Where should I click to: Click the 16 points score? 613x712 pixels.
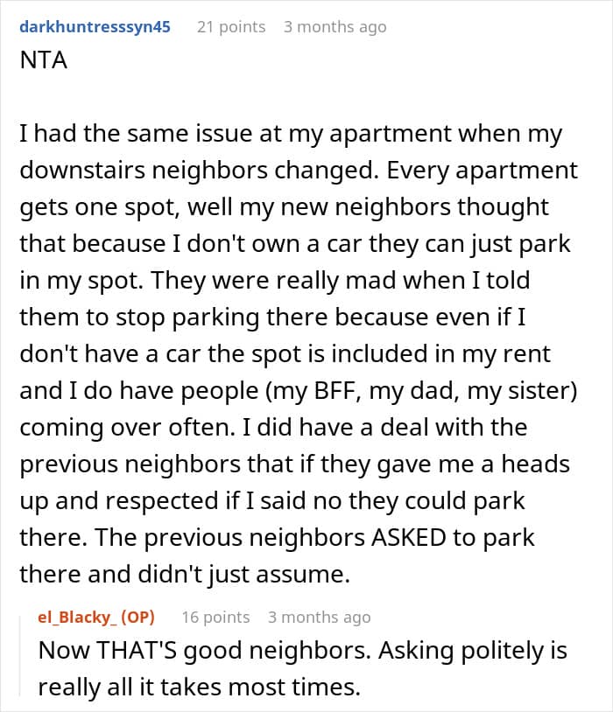pyautogui.click(x=215, y=617)
